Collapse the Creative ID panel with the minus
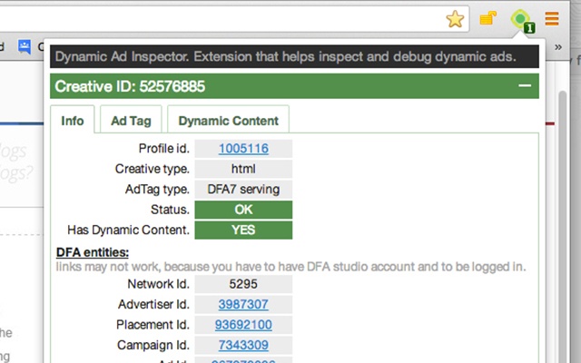 [x=524, y=86]
